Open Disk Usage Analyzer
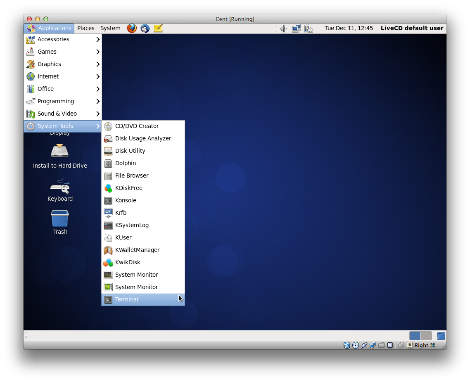The height and width of the screenshot is (382, 470). point(143,138)
